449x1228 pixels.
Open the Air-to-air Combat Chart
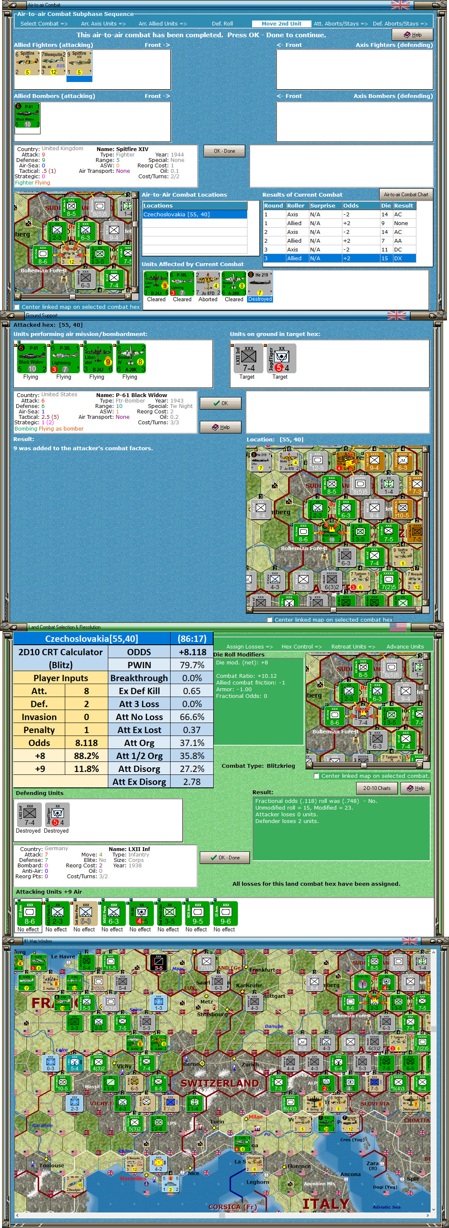pos(406,194)
